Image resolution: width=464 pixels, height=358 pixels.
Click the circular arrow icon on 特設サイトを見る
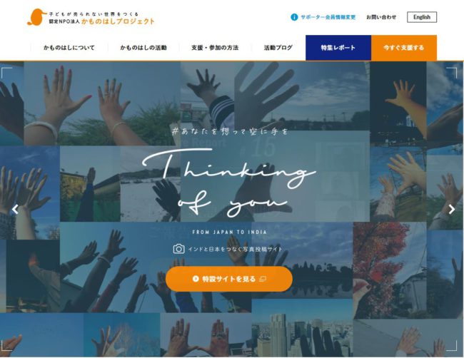196,279
